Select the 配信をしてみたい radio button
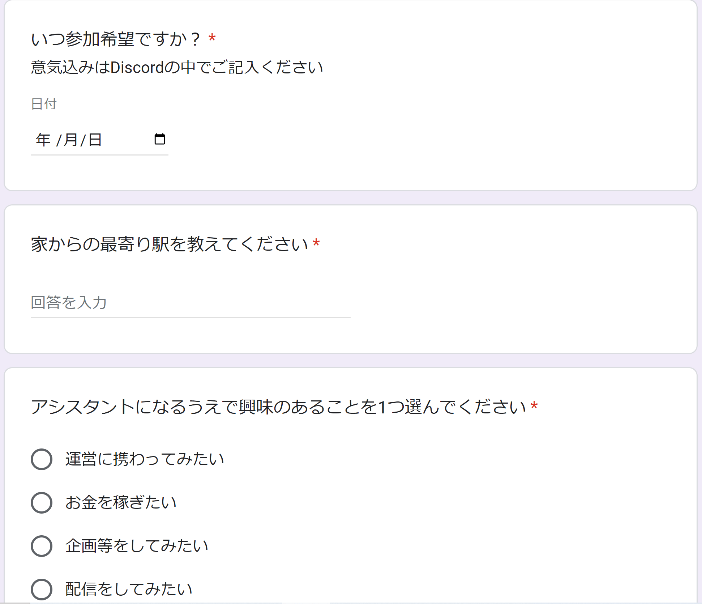The width and height of the screenshot is (702, 604). 42,590
